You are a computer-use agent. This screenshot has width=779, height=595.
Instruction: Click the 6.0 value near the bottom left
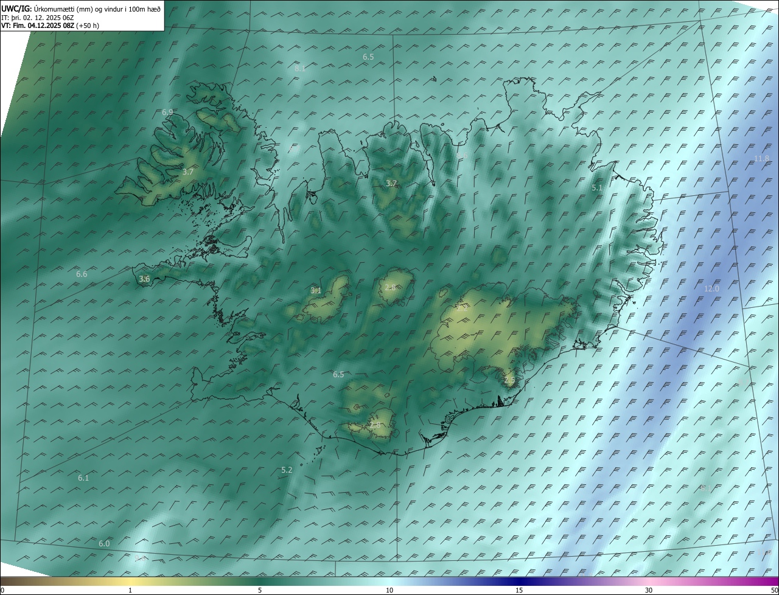coord(104,544)
